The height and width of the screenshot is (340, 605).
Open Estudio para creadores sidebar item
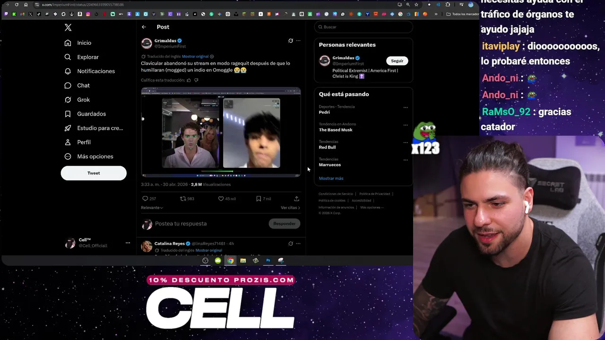94,128
